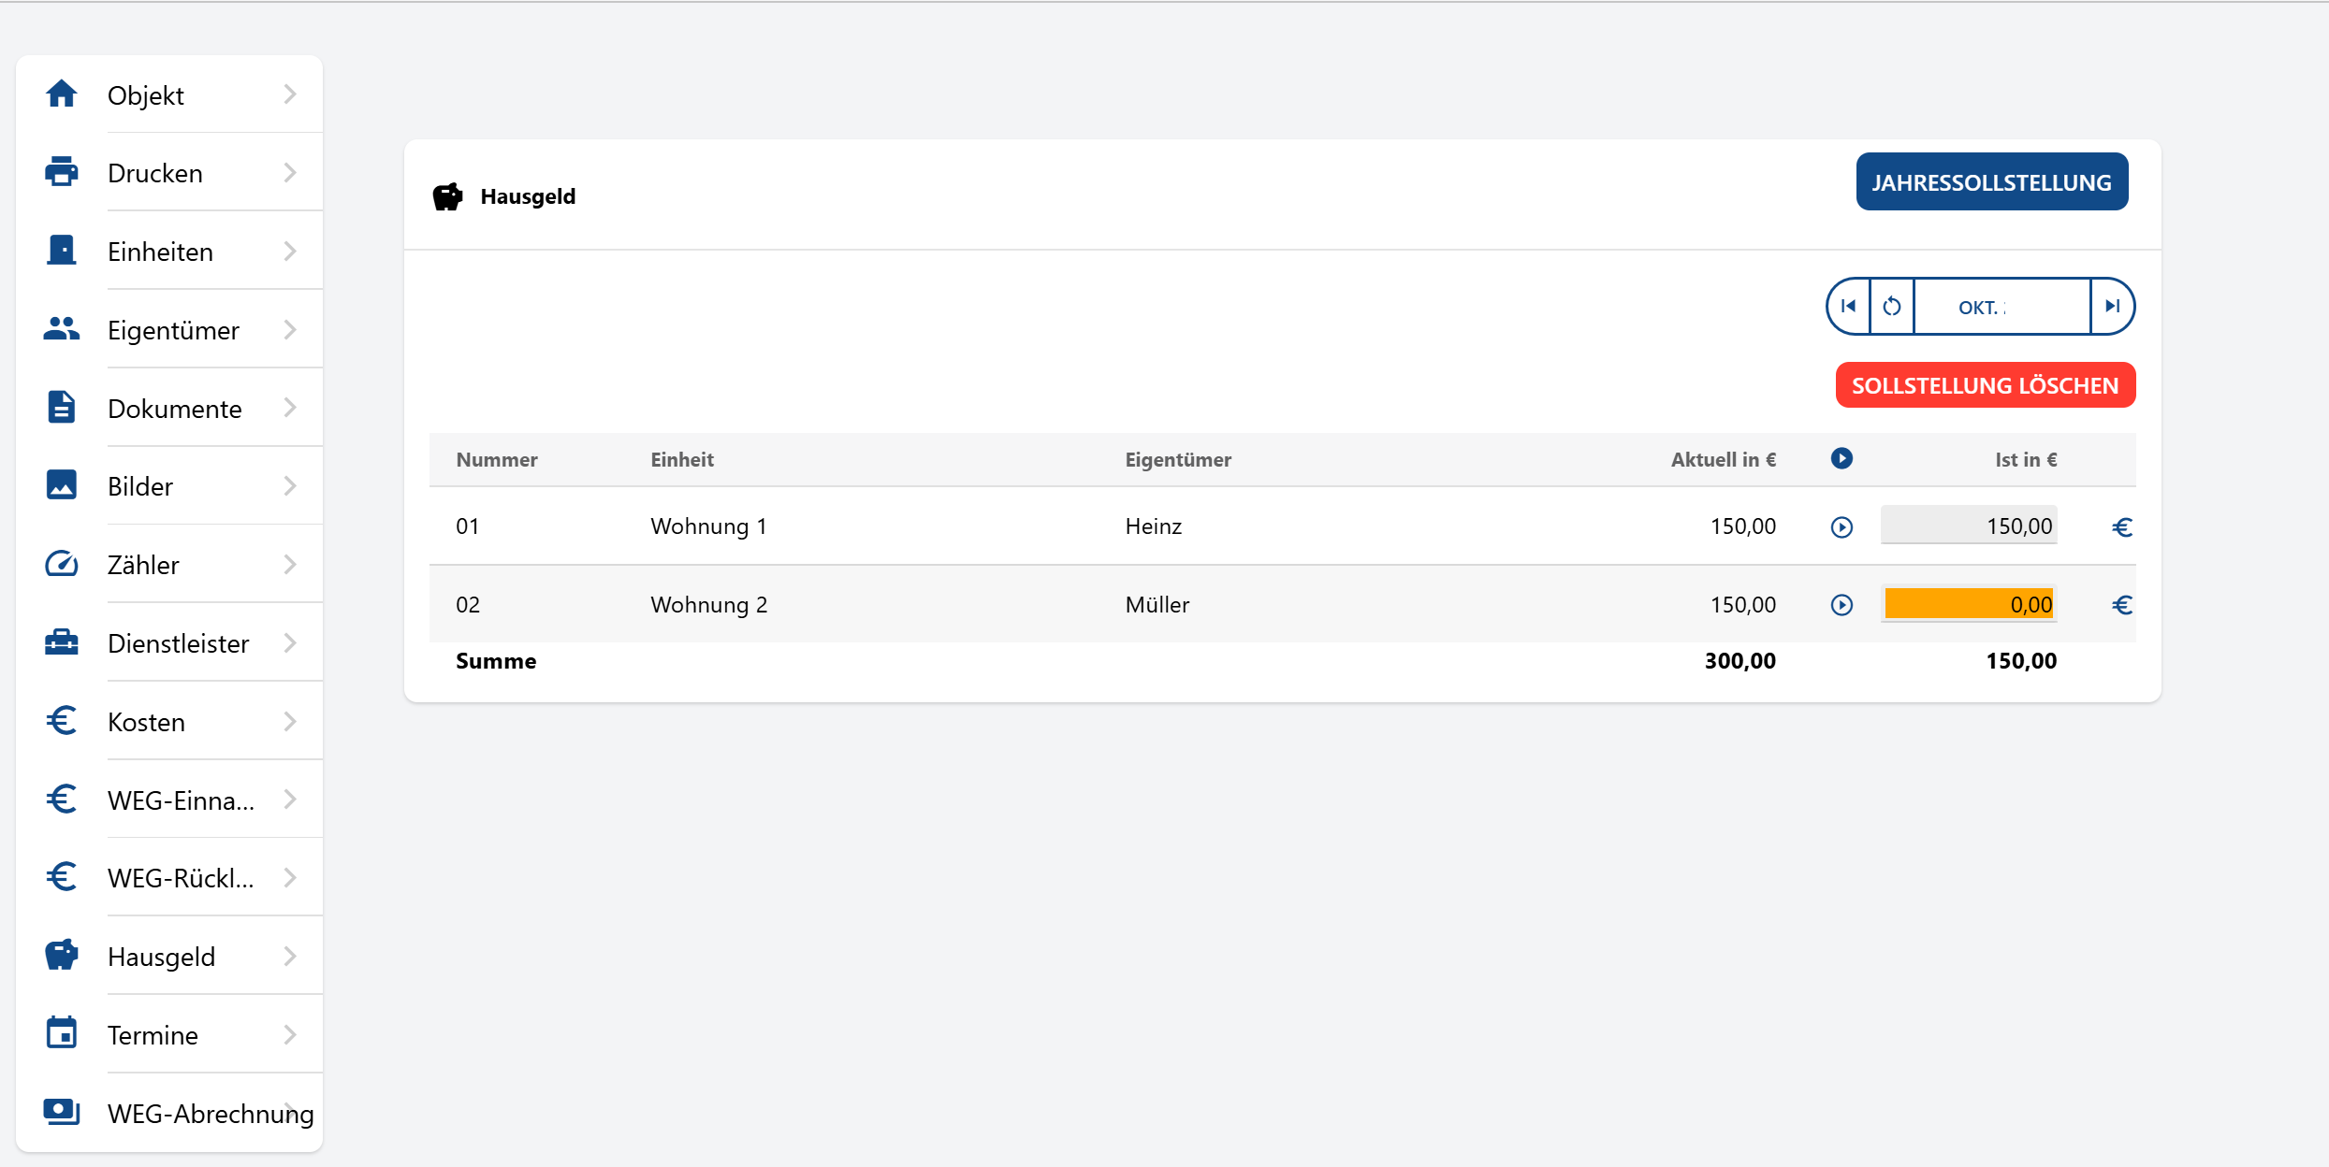Click the Ist input field showing 150,00
Viewport: 2329px width, 1167px height.
tap(1969, 526)
